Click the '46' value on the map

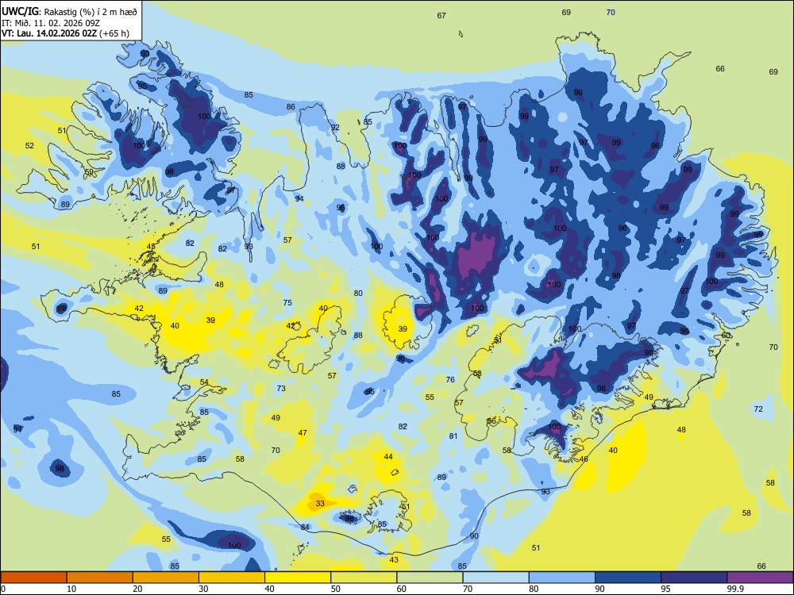tap(584, 459)
